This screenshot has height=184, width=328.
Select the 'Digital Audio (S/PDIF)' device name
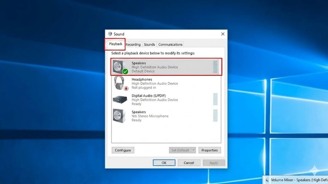pos(149,96)
